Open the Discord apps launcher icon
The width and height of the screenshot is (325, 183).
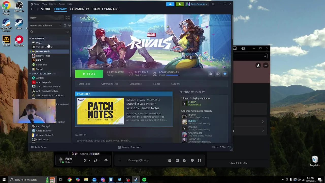200,160
